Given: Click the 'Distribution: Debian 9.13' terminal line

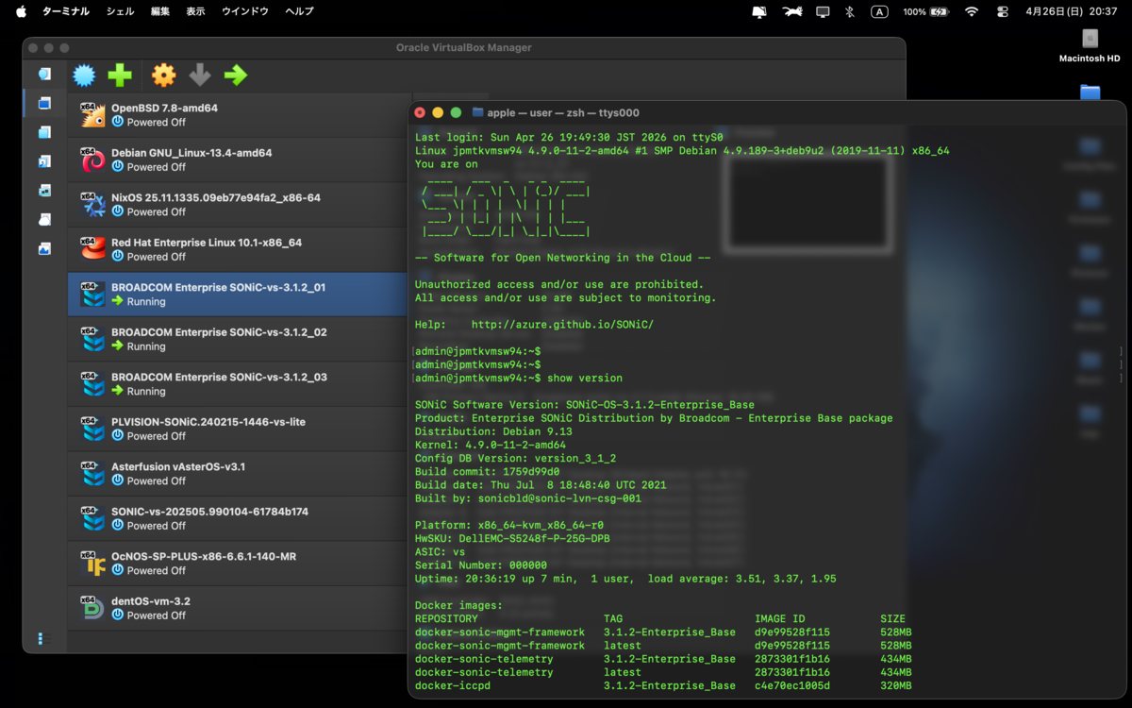Looking at the screenshot, I should click(493, 431).
